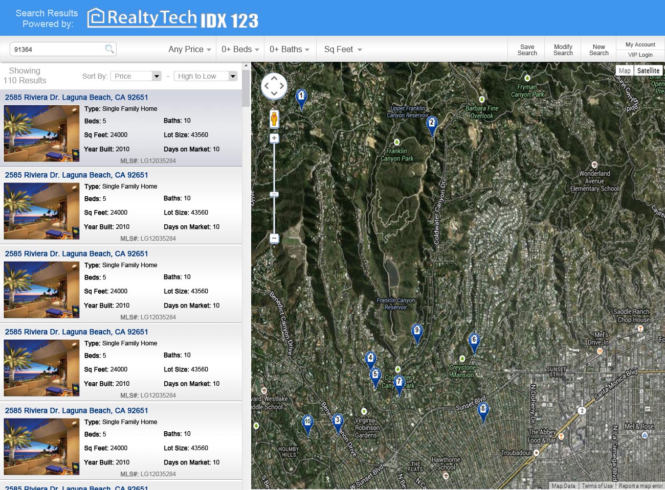Switch map view to Map

click(x=625, y=71)
